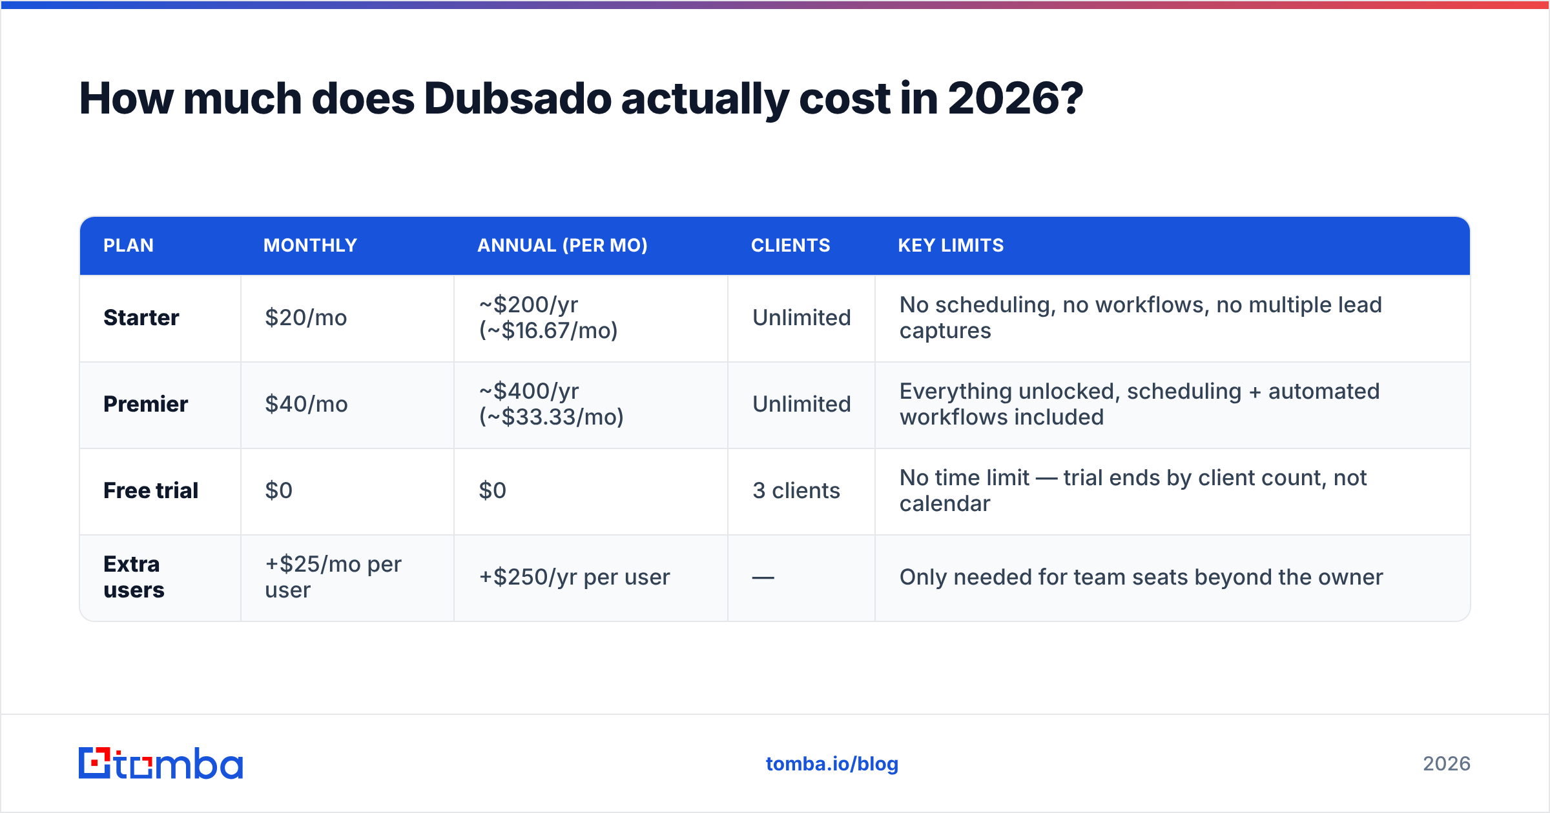Click the 2026 footer year label

(1447, 764)
